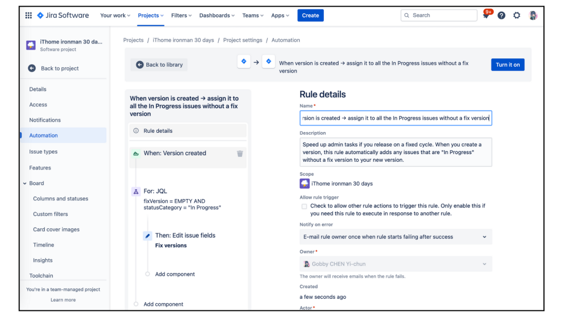The width and height of the screenshot is (563, 317).
Task: Open the help question mark icon
Action: pos(501,15)
